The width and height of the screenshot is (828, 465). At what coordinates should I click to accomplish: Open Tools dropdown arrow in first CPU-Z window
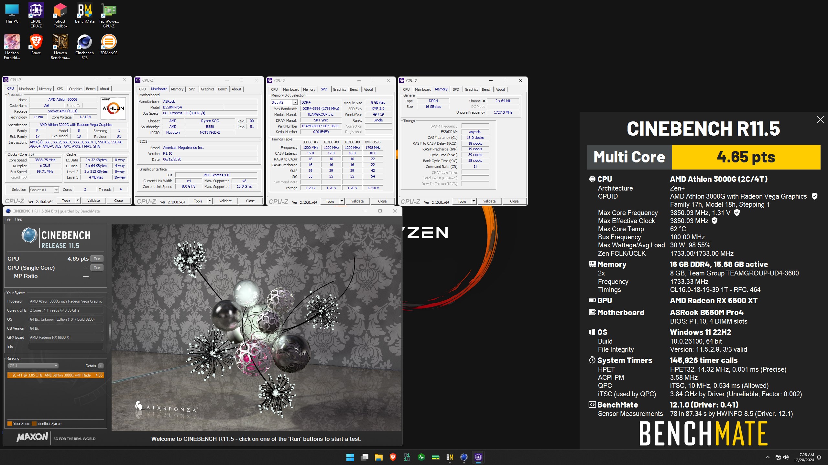coord(78,201)
